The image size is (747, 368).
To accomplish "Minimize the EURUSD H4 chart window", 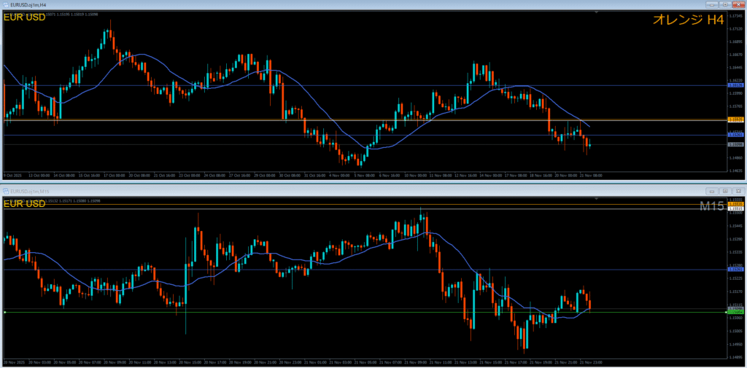I will tap(712, 4).
